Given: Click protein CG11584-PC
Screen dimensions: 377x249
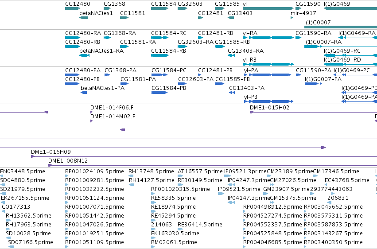Looking at the screenshot, I should (x=159, y=75).
